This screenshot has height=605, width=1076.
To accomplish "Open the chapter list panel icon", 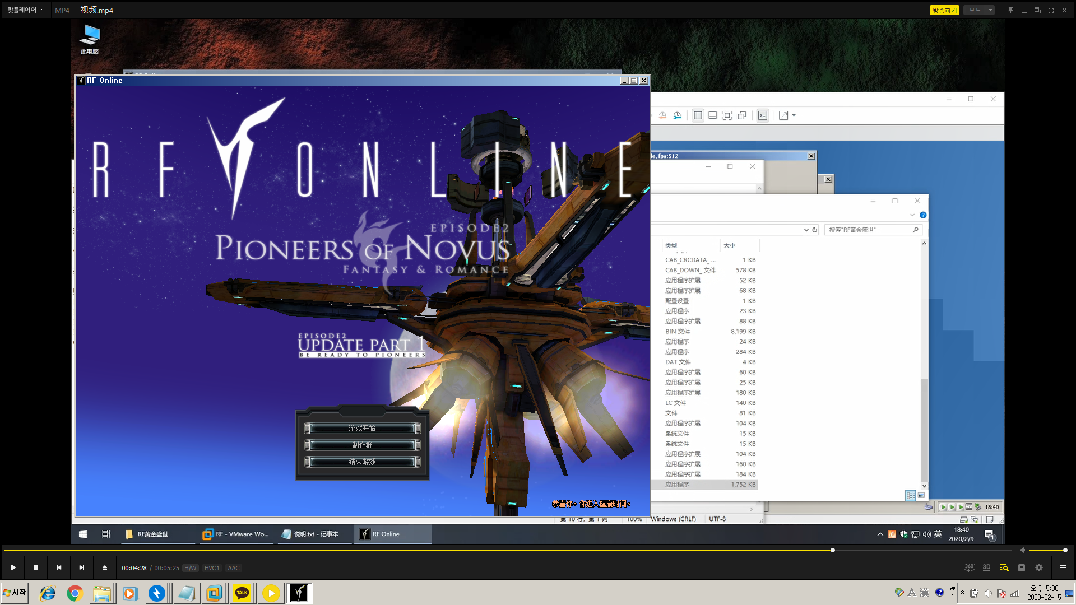I will [1021, 567].
